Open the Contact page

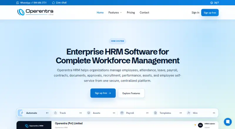[x=144, y=13]
